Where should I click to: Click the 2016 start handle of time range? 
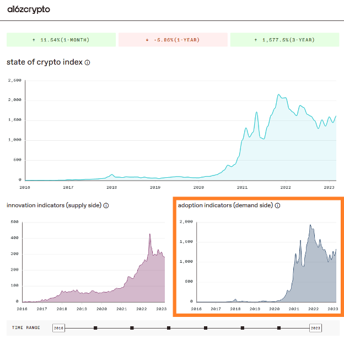tap(59, 328)
